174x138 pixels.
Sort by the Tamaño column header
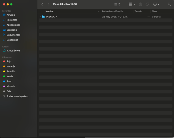click(x=138, y=11)
